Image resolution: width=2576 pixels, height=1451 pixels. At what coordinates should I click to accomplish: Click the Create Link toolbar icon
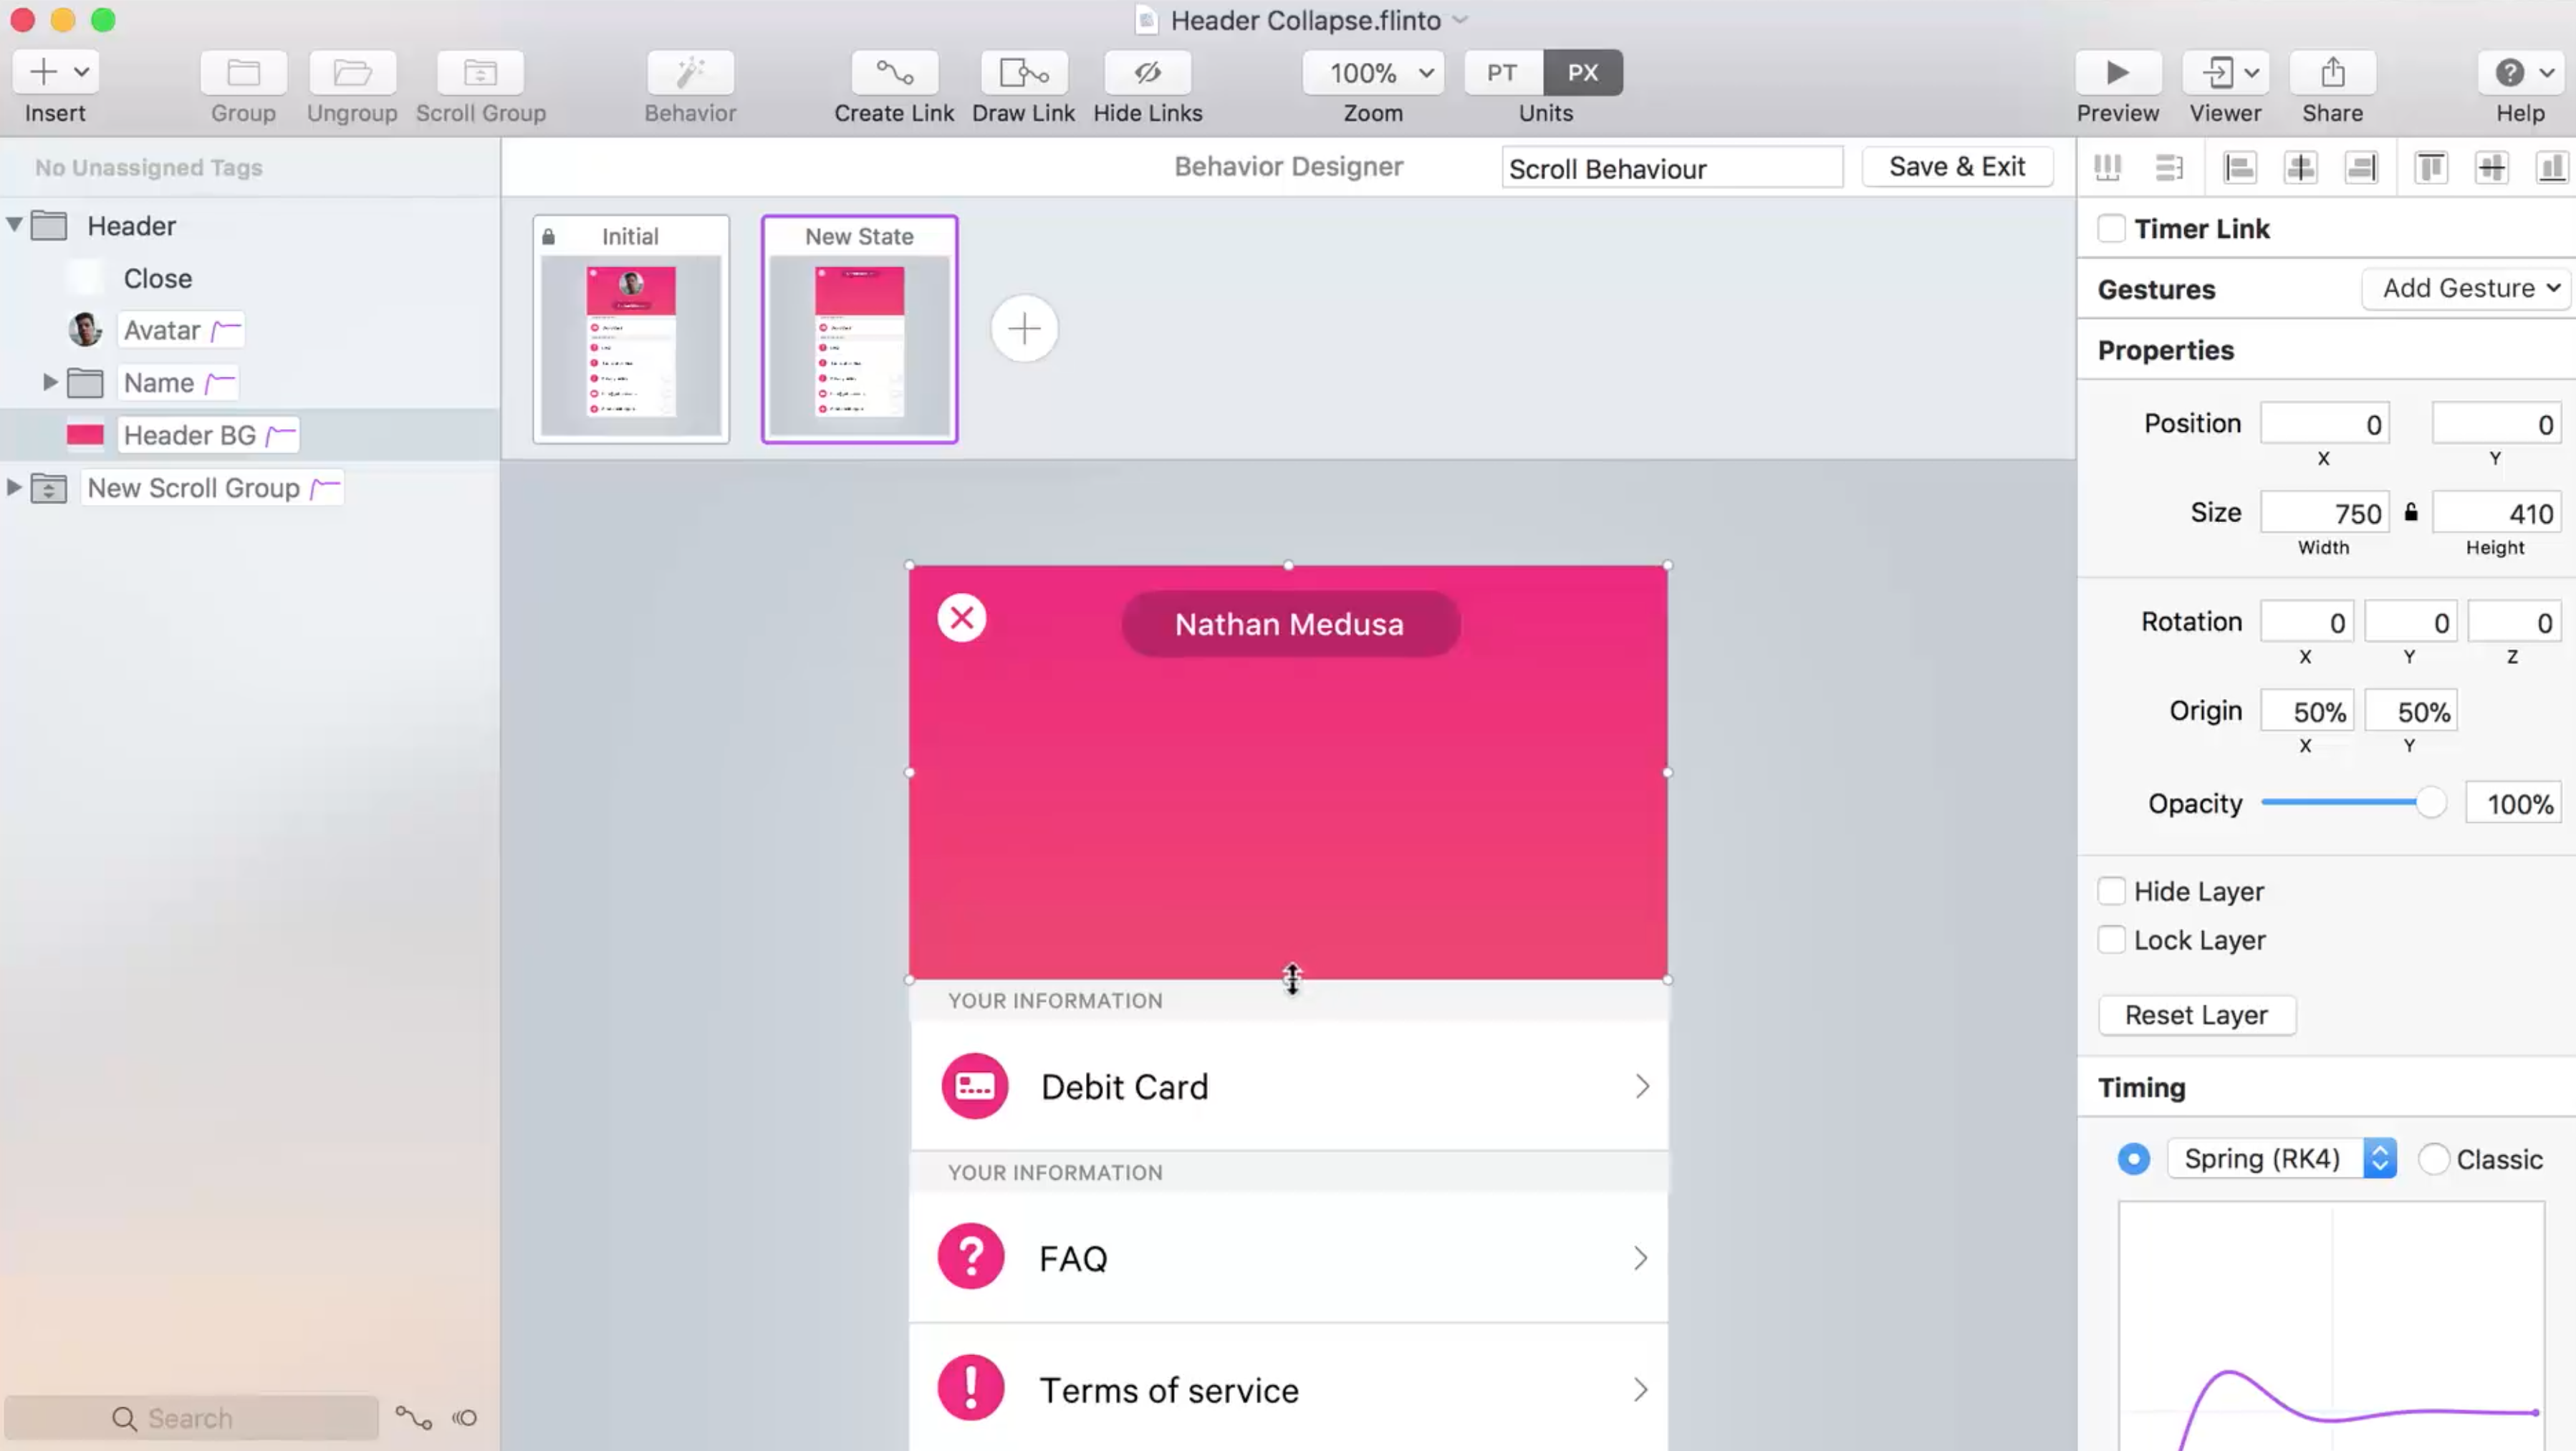tap(894, 73)
